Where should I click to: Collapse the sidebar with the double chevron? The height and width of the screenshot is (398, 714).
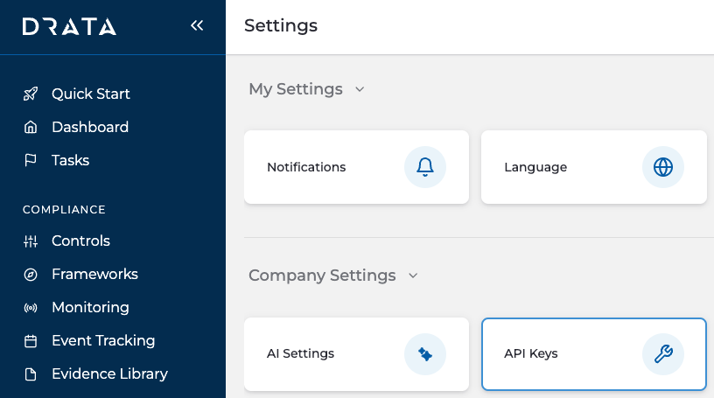197,25
